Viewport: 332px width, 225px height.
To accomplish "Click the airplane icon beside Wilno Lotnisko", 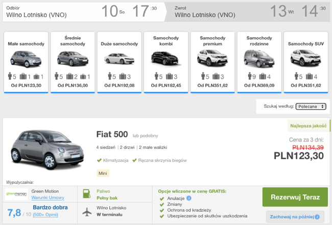I will tap(87, 212).
